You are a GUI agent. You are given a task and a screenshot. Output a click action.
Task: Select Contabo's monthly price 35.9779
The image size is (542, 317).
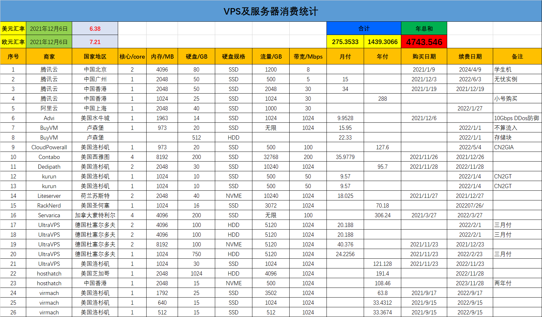click(345, 157)
